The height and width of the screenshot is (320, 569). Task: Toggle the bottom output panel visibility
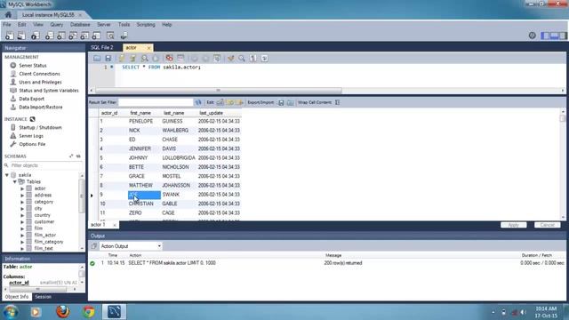pyautogui.click(x=554, y=36)
